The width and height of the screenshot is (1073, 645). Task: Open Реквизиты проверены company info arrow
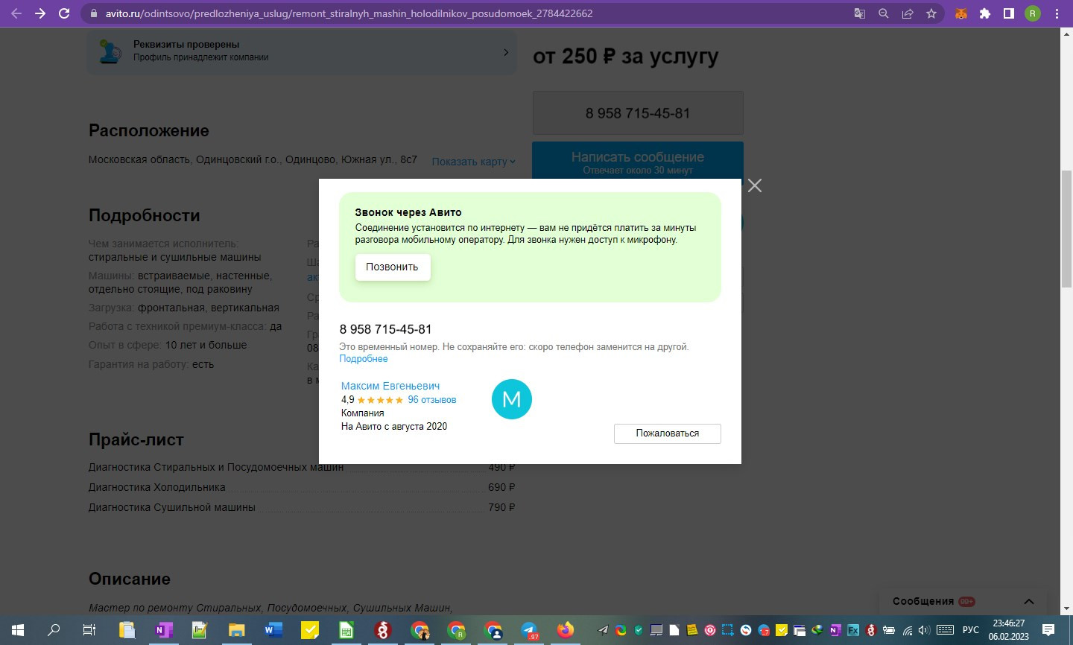tap(506, 52)
